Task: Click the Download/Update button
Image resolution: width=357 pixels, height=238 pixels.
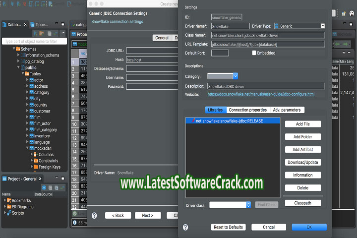Action: [303, 163]
